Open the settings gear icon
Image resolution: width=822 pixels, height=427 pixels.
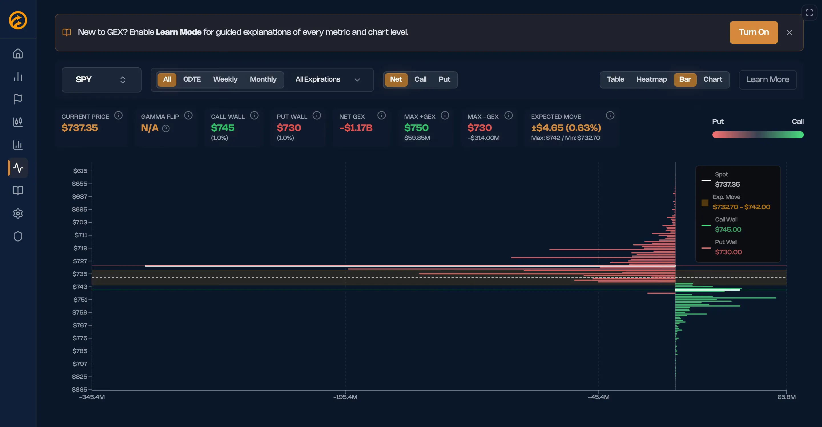coord(18,213)
